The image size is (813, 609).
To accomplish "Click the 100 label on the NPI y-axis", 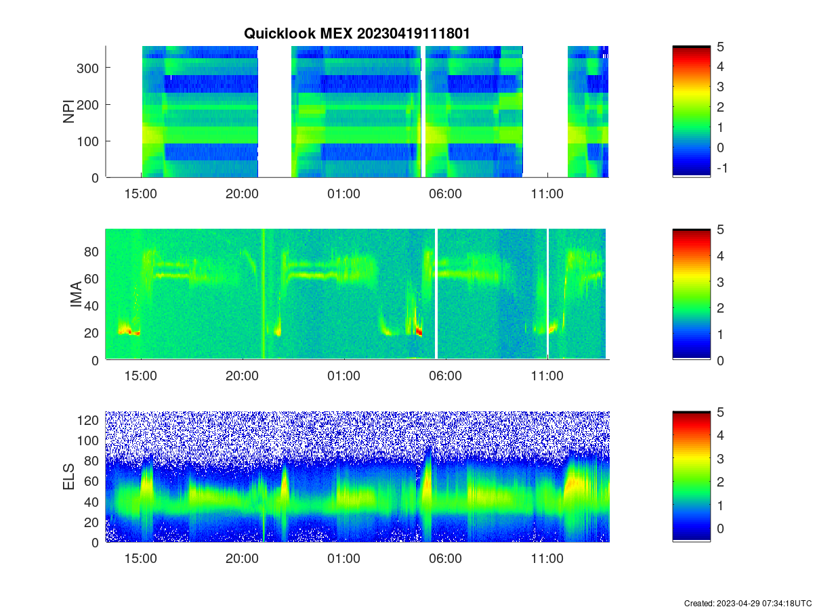I will tap(89, 141).
